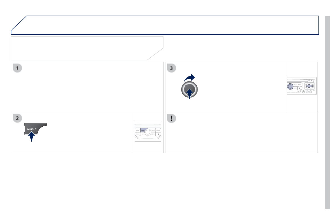Click the NAV key on small radio panel
Screen dimensions: 330x220
pos(143,134)
